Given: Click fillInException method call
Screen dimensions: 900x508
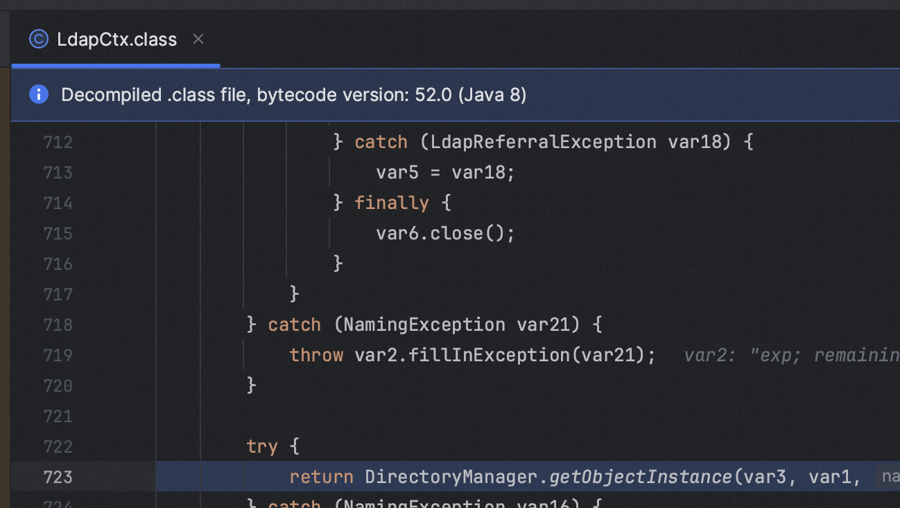Looking at the screenshot, I should pos(490,355).
